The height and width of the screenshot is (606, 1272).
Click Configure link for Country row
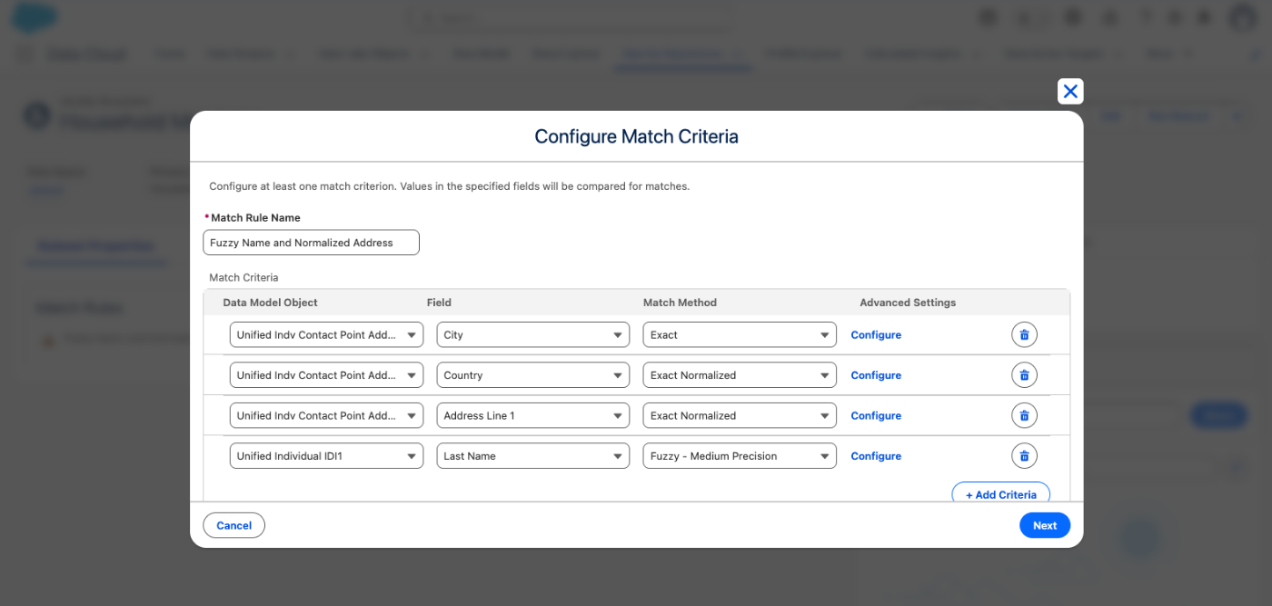(x=876, y=375)
